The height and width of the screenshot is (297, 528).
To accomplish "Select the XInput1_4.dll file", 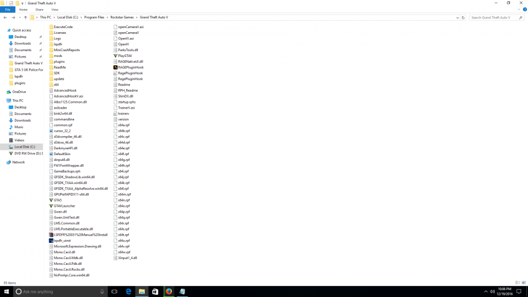I will [x=125, y=258].
